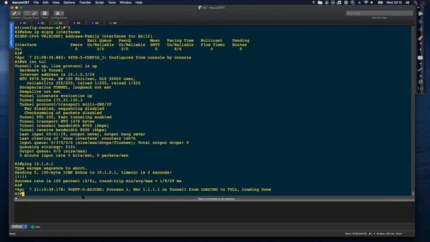Click the Tunnel source 172.31.130.3 line
Screen dimensions: 430x242
[x=51, y=100]
